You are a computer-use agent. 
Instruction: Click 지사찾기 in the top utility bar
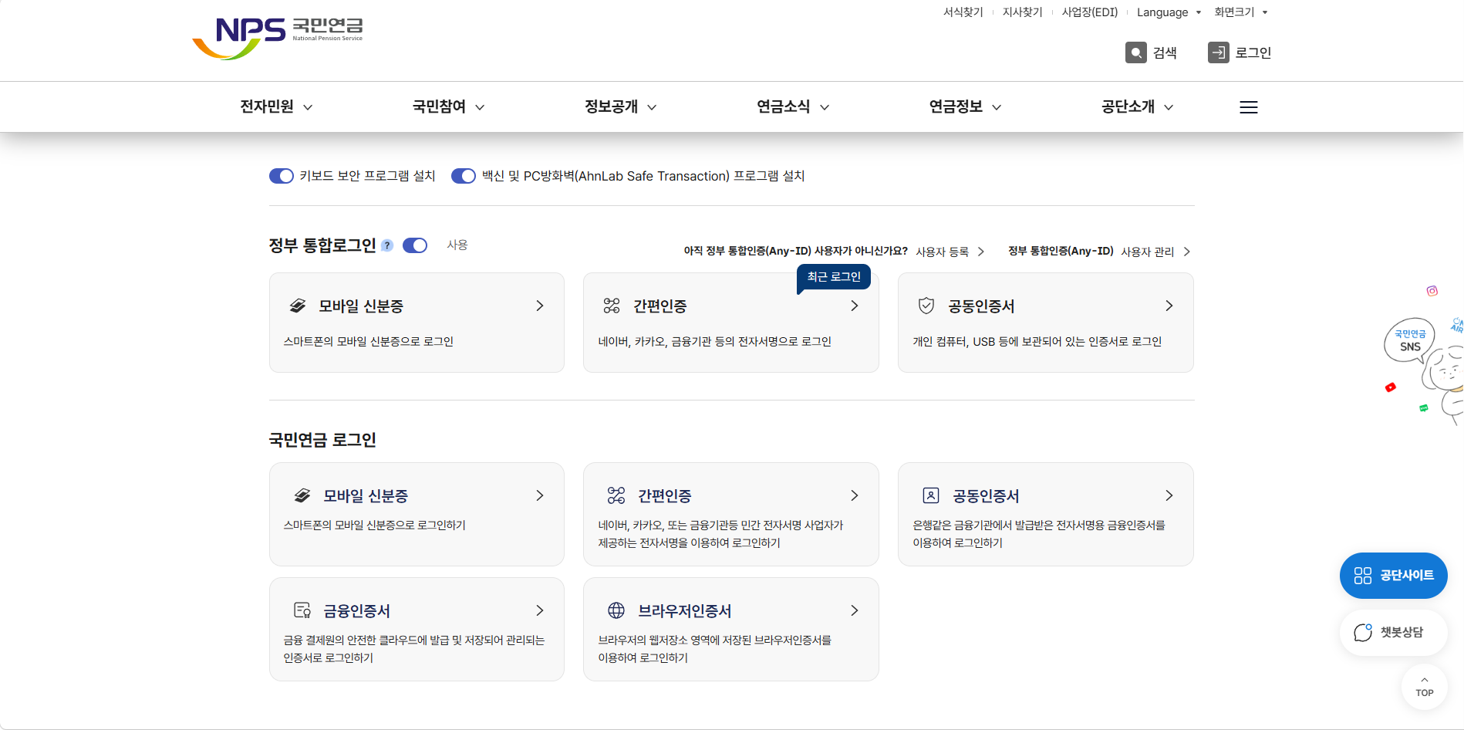1022,12
